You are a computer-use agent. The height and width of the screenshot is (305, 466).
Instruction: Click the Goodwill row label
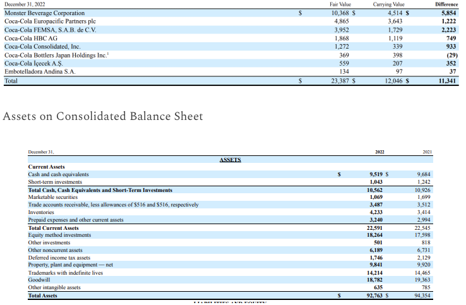tap(39, 280)
